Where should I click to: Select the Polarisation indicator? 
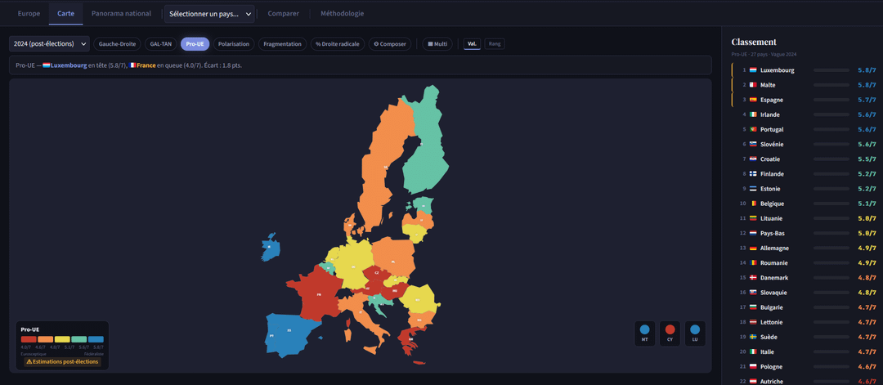234,44
